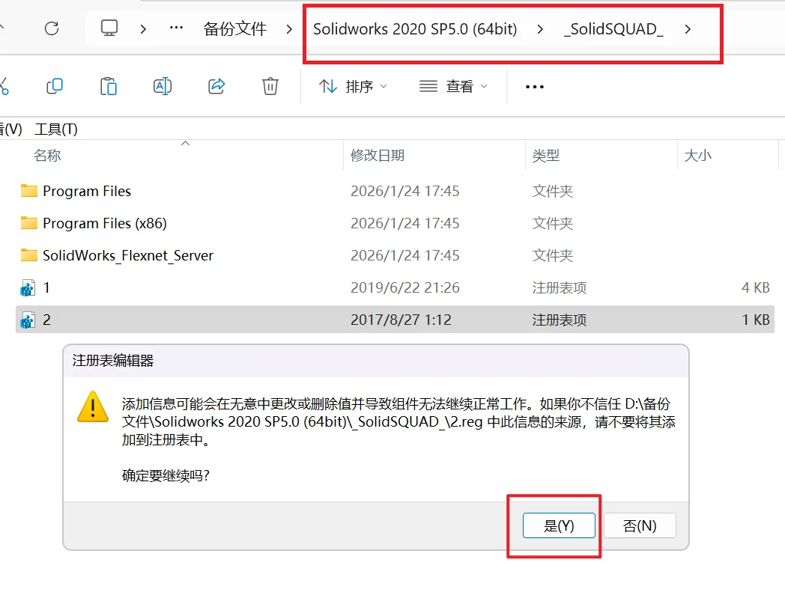This screenshot has height=613, width=785.
Task: Expand chevron after _SolidSQUAD_ breadcrumb
Action: [x=688, y=29]
